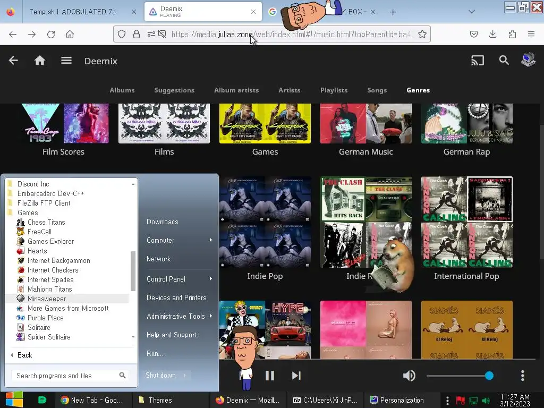This screenshot has width=544, height=408.
Task: Open the Games genre thumbnail
Action: [x=265, y=123]
